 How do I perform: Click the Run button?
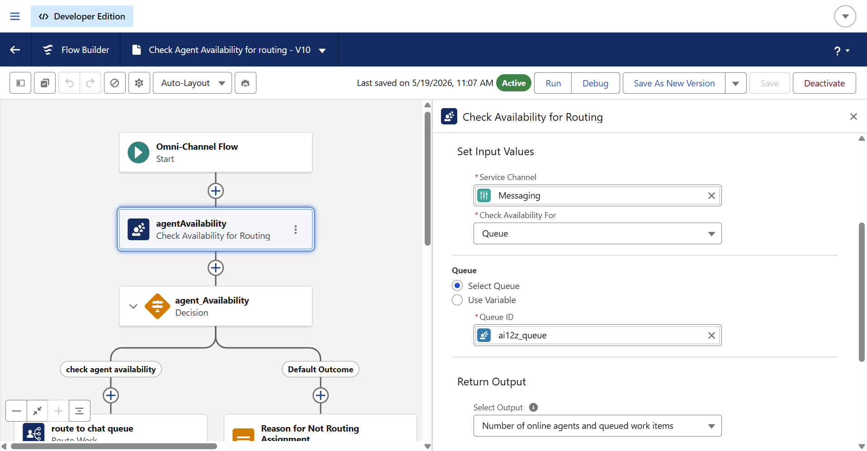click(x=553, y=83)
